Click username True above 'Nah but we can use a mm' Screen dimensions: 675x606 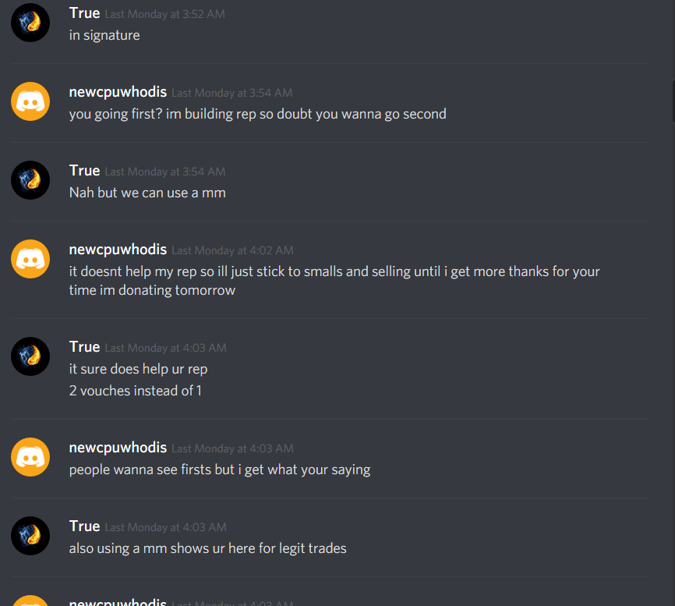[x=84, y=171]
